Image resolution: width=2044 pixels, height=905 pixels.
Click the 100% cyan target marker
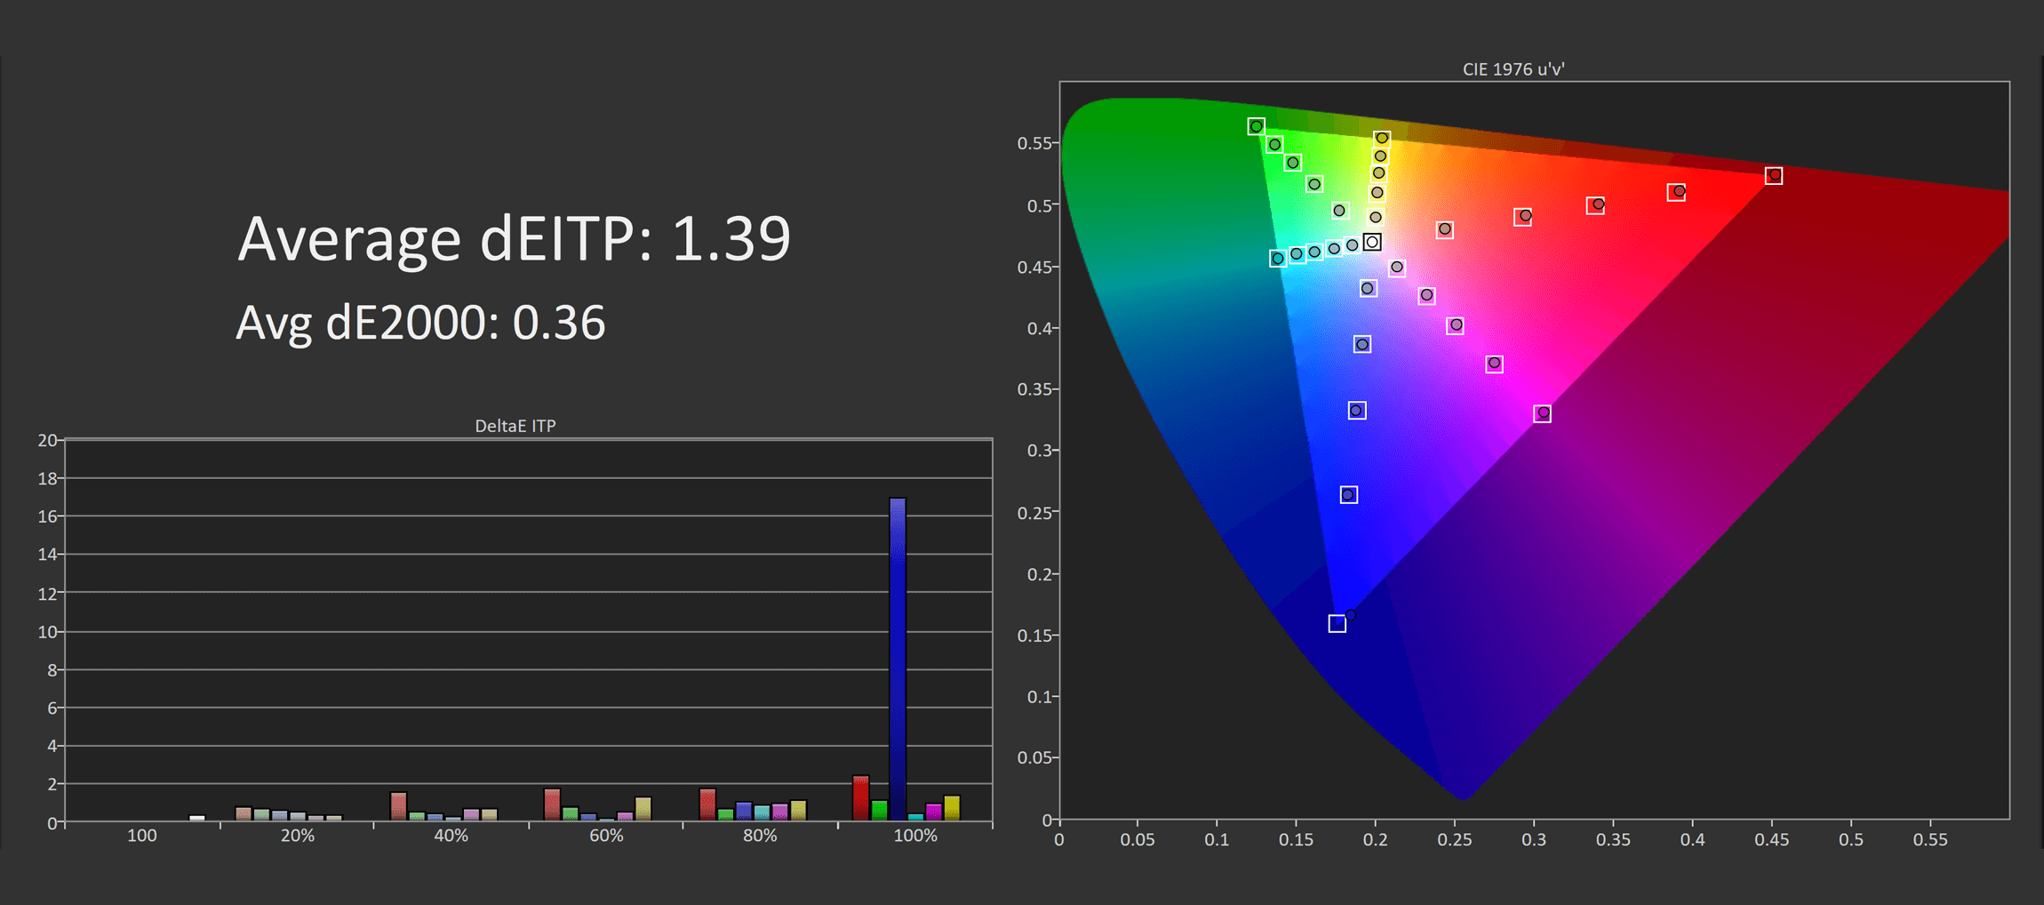[x=1277, y=259]
